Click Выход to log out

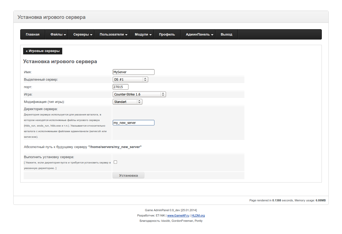(226, 34)
